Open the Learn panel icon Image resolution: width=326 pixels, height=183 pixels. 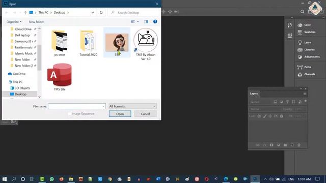point(300,43)
